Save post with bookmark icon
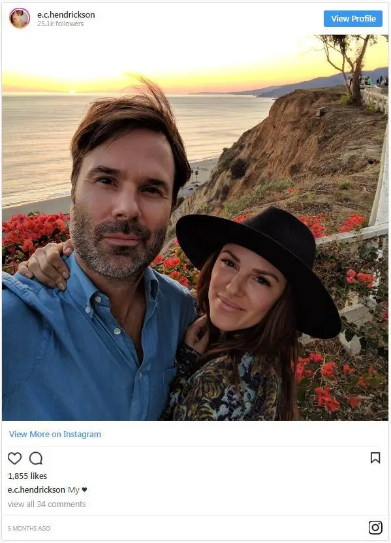 (375, 458)
